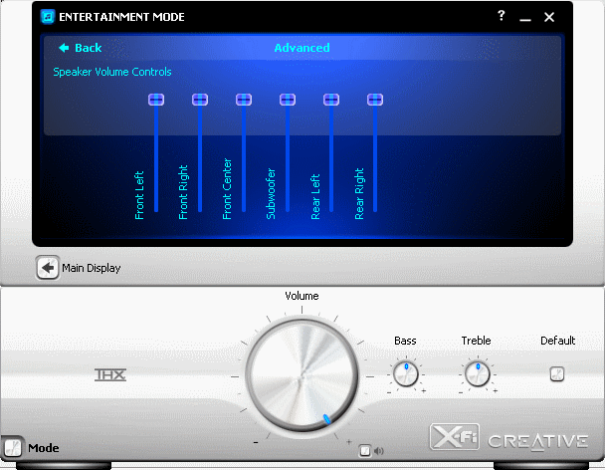Click the Treble knob

[x=478, y=373]
